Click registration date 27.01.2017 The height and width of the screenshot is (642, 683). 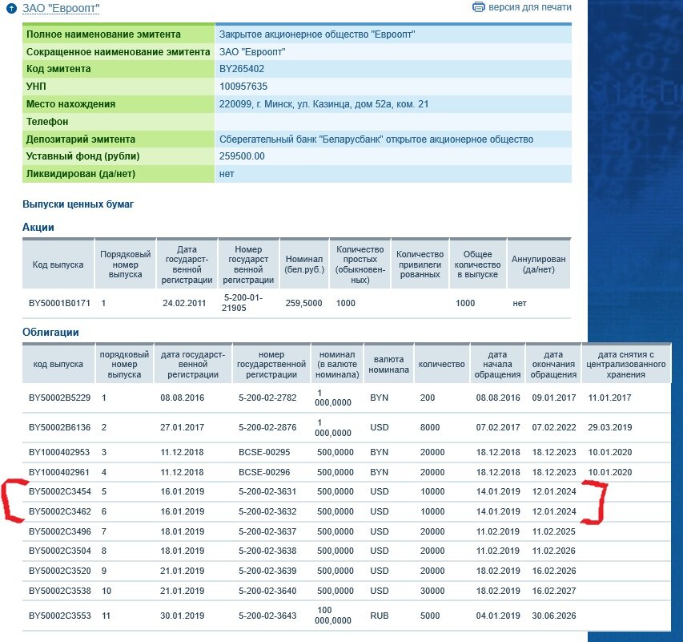pyautogui.click(x=182, y=427)
